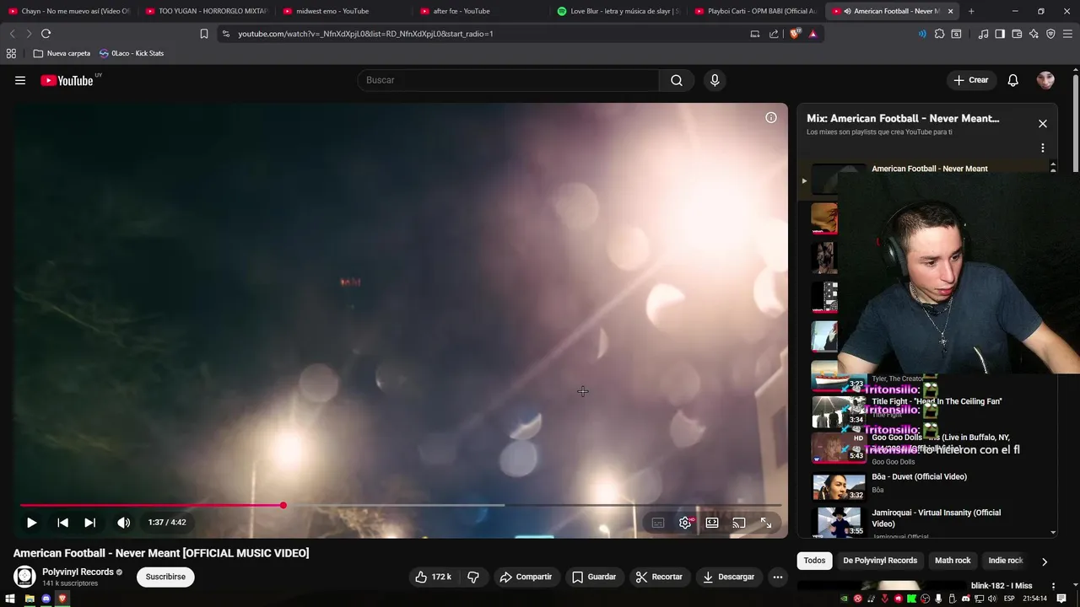
Task: Subscribe to Polyvinyl Records
Action: [x=165, y=577]
